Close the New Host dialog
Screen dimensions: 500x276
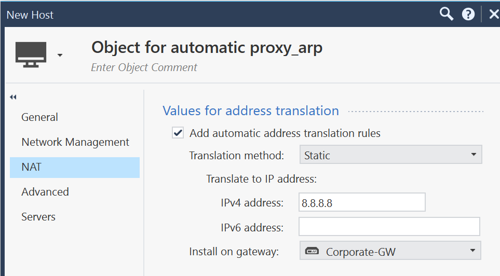pos(494,15)
